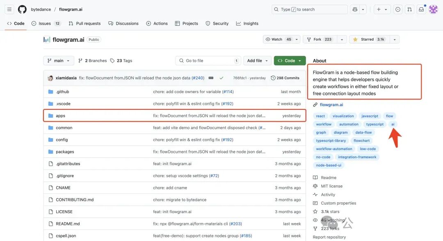Image resolution: width=443 pixels, height=241 pixels.
Task: Open README.md file
Action: [68, 223]
